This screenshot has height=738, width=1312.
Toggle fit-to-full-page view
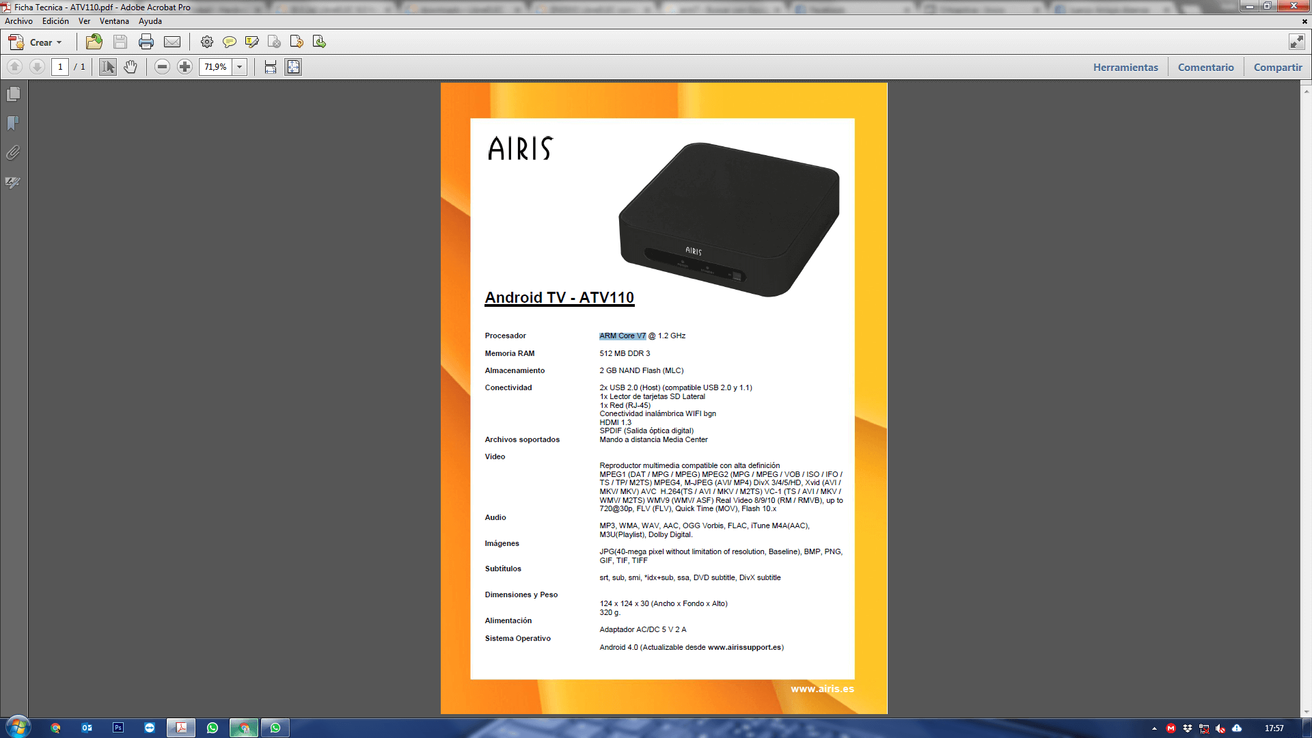(293, 67)
